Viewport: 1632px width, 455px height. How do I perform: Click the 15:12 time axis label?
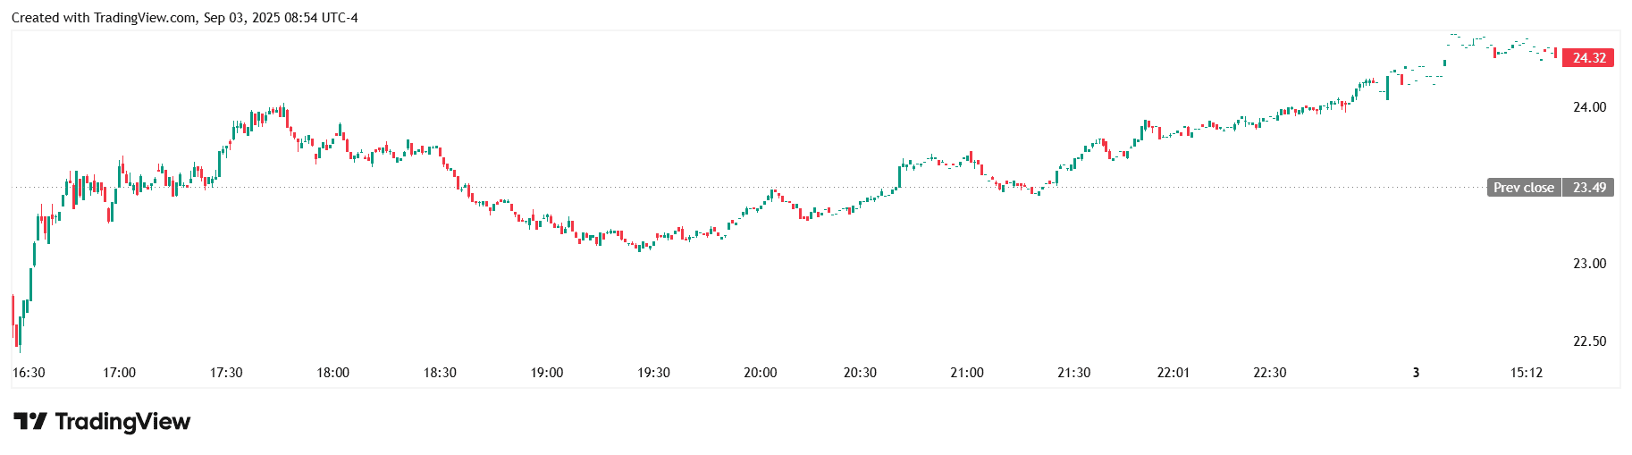1526,373
